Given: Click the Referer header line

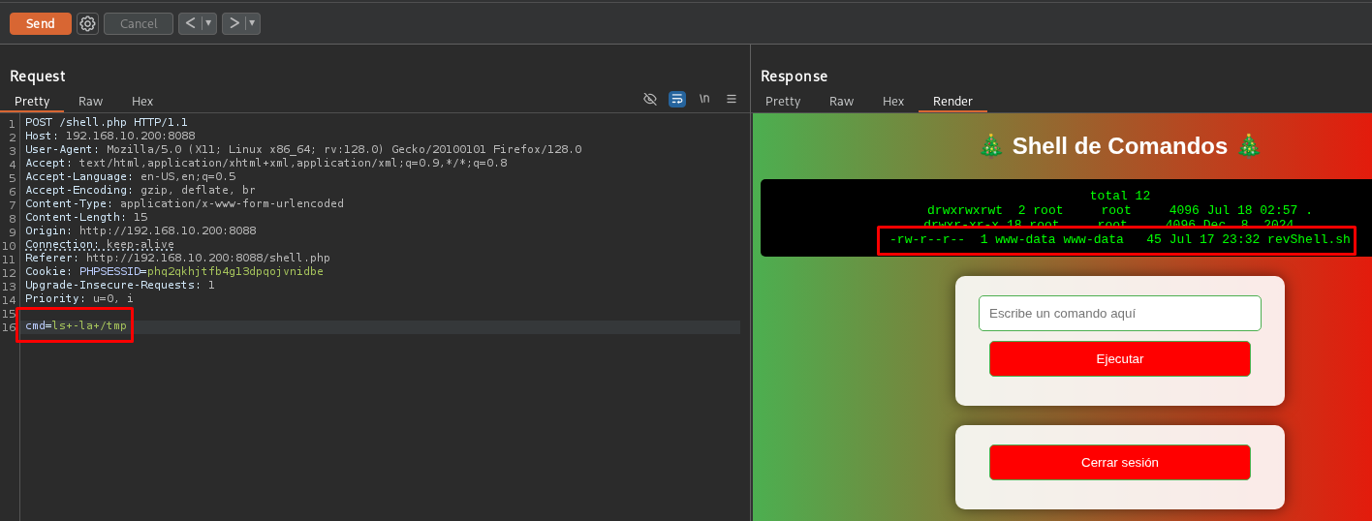Looking at the screenshot, I should coord(177,258).
